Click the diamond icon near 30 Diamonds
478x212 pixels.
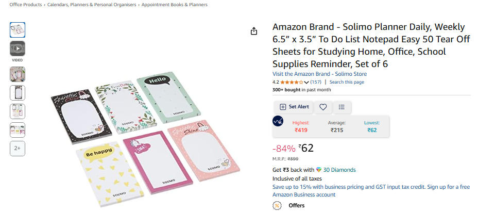tap(319, 170)
